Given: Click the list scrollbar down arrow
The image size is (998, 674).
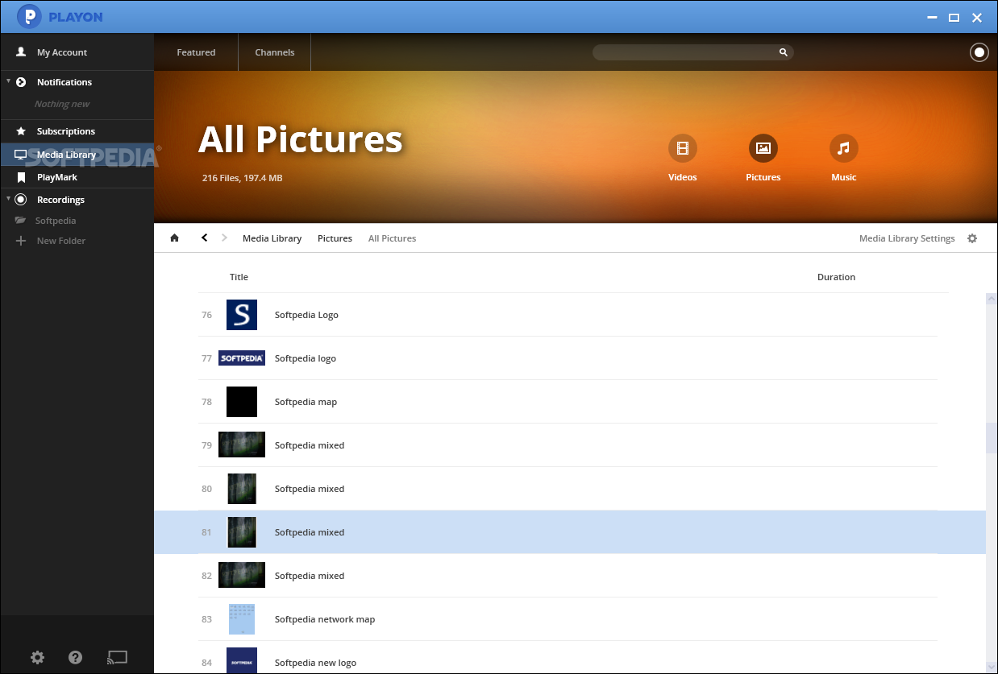Looking at the screenshot, I should [x=992, y=668].
